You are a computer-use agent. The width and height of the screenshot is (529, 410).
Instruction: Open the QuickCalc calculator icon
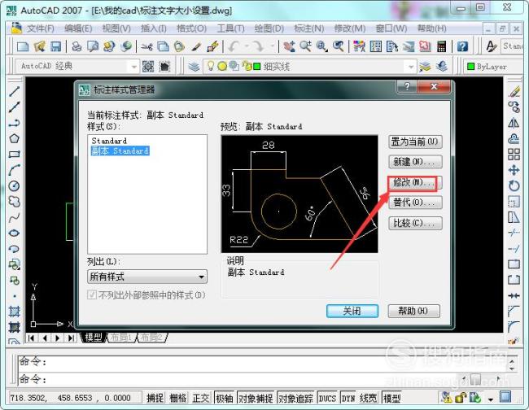[441, 46]
